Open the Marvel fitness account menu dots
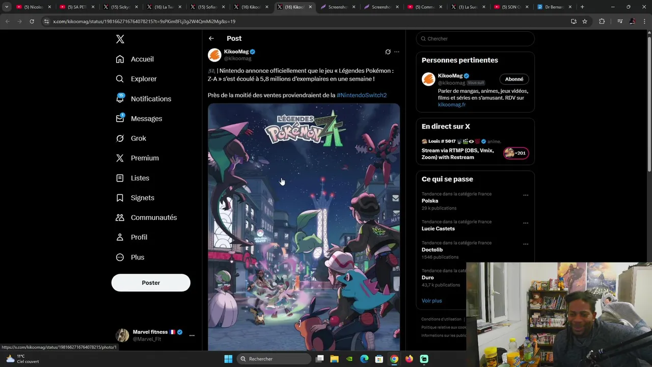The image size is (652, 367). [192, 335]
